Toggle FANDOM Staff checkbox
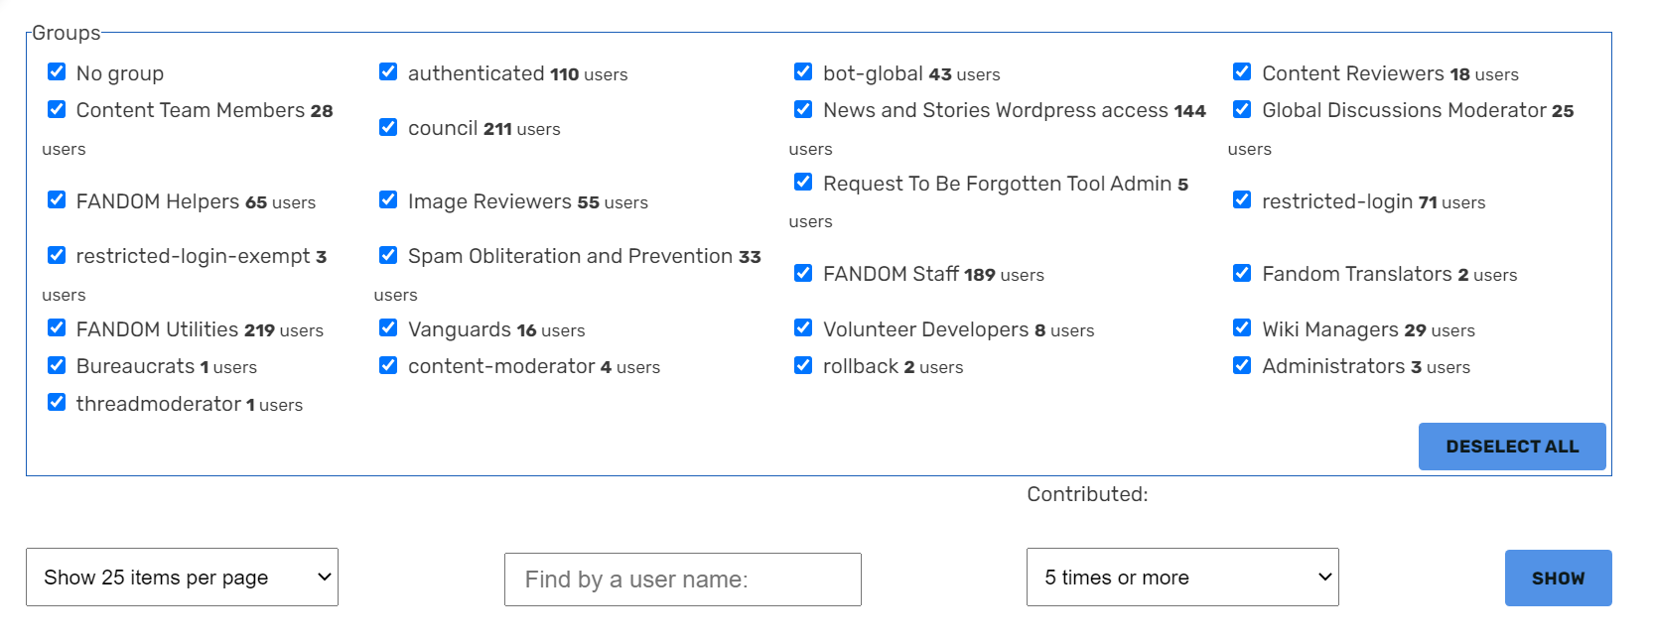 click(803, 273)
